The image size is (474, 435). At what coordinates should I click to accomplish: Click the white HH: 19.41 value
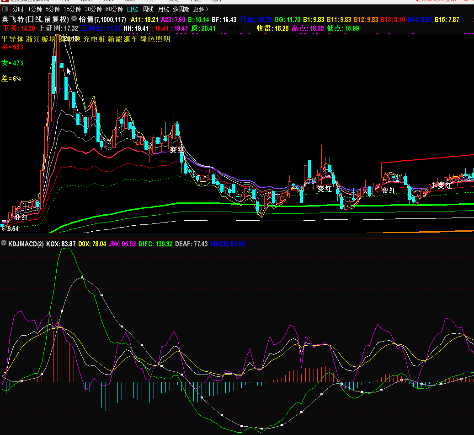click(x=136, y=28)
